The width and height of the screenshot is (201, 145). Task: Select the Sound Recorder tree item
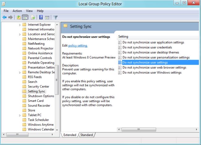39,106
